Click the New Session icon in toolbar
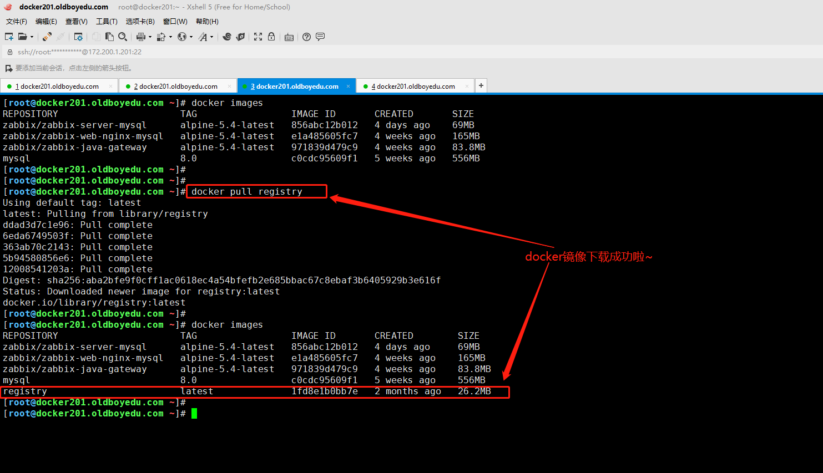Image resolution: width=823 pixels, height=473 pixels. [x=9, y=37]
